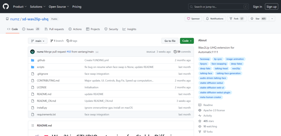Open the Notifications button

click(215, 19)
